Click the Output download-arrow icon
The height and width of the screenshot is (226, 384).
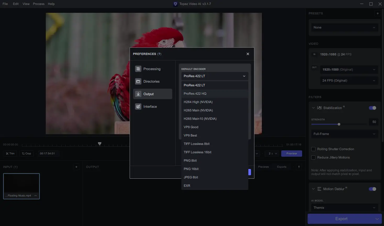tap(138, 94)
